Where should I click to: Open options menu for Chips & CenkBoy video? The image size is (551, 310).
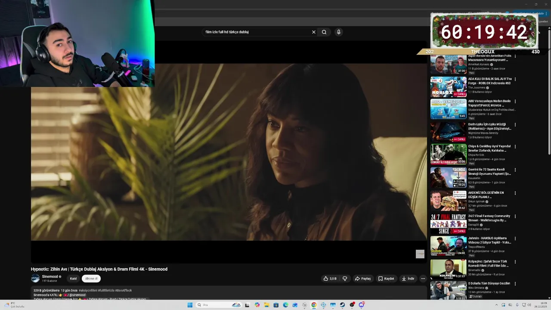point(515,147)
